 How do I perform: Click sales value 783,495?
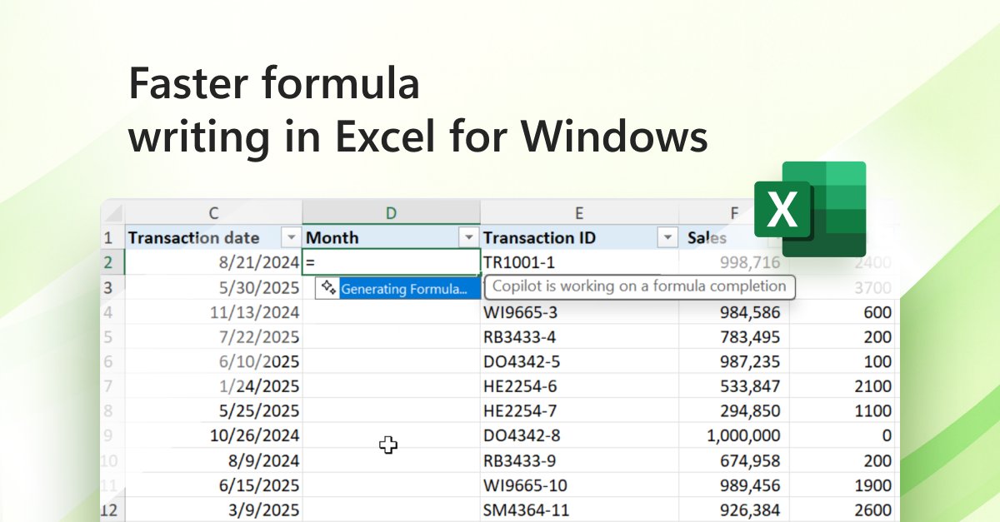pyautogui.click(x=734, y=337)
